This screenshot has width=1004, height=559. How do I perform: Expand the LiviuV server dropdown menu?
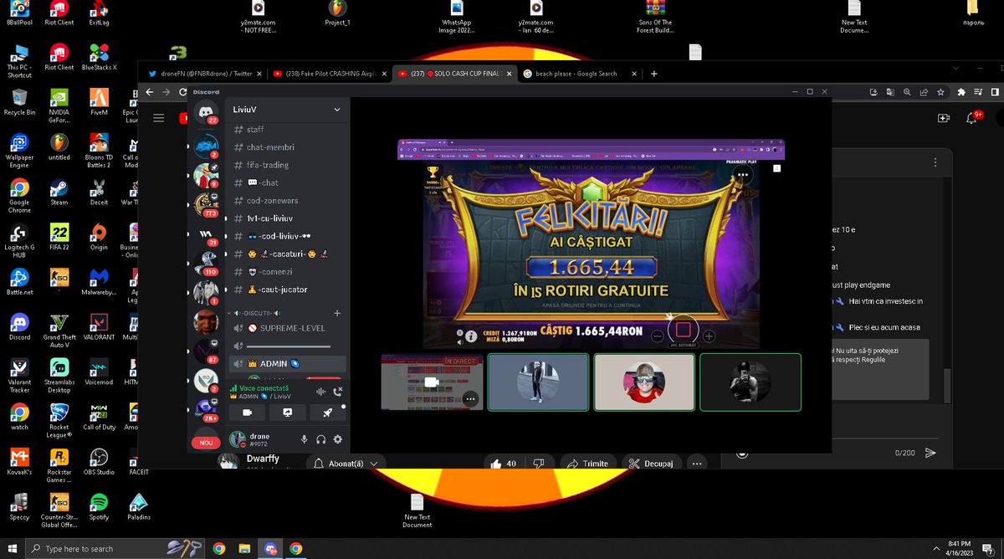pos(337,110)
